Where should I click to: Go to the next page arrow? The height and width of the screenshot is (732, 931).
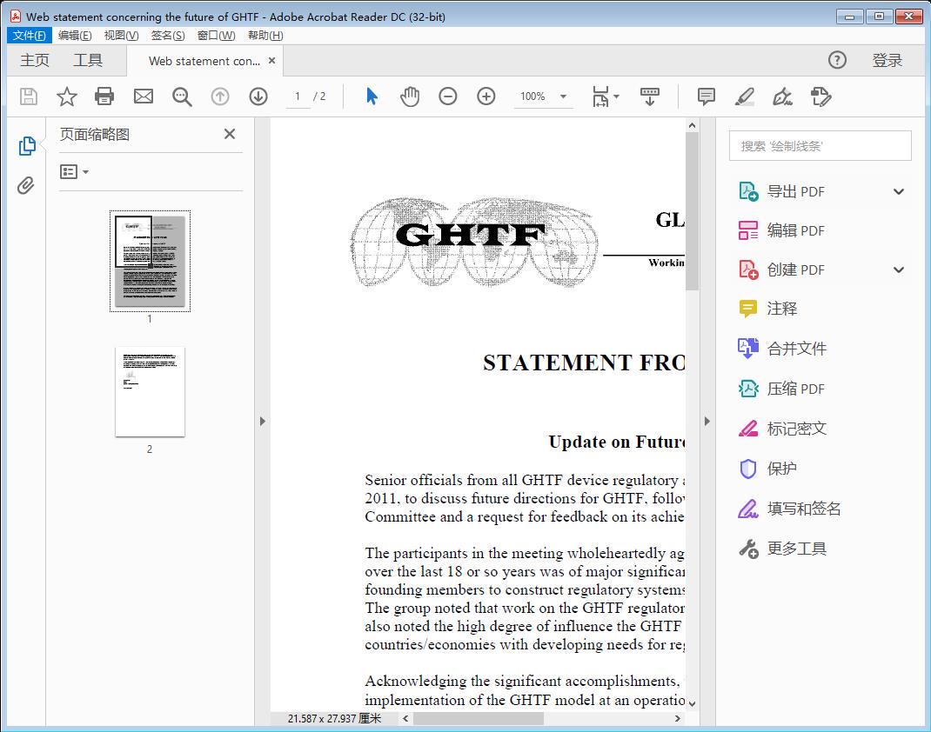(x=258, y=96)
